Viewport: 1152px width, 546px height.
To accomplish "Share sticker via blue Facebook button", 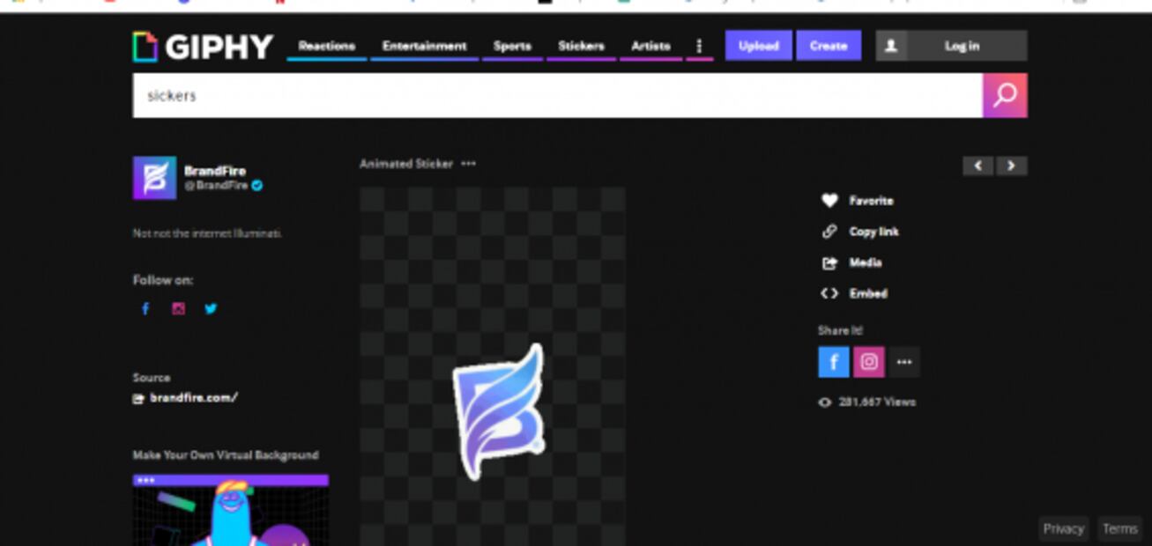I will coord(833,362).
